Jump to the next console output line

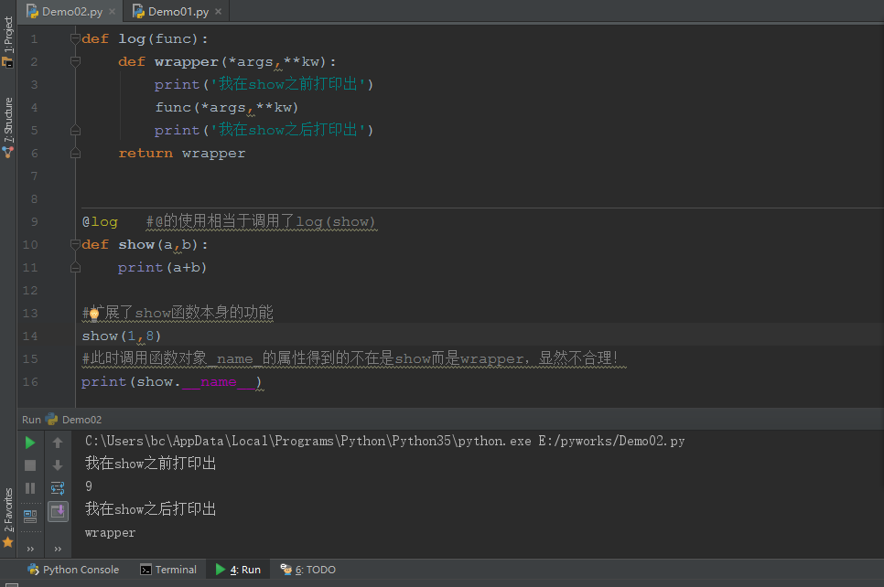[57, 464]
